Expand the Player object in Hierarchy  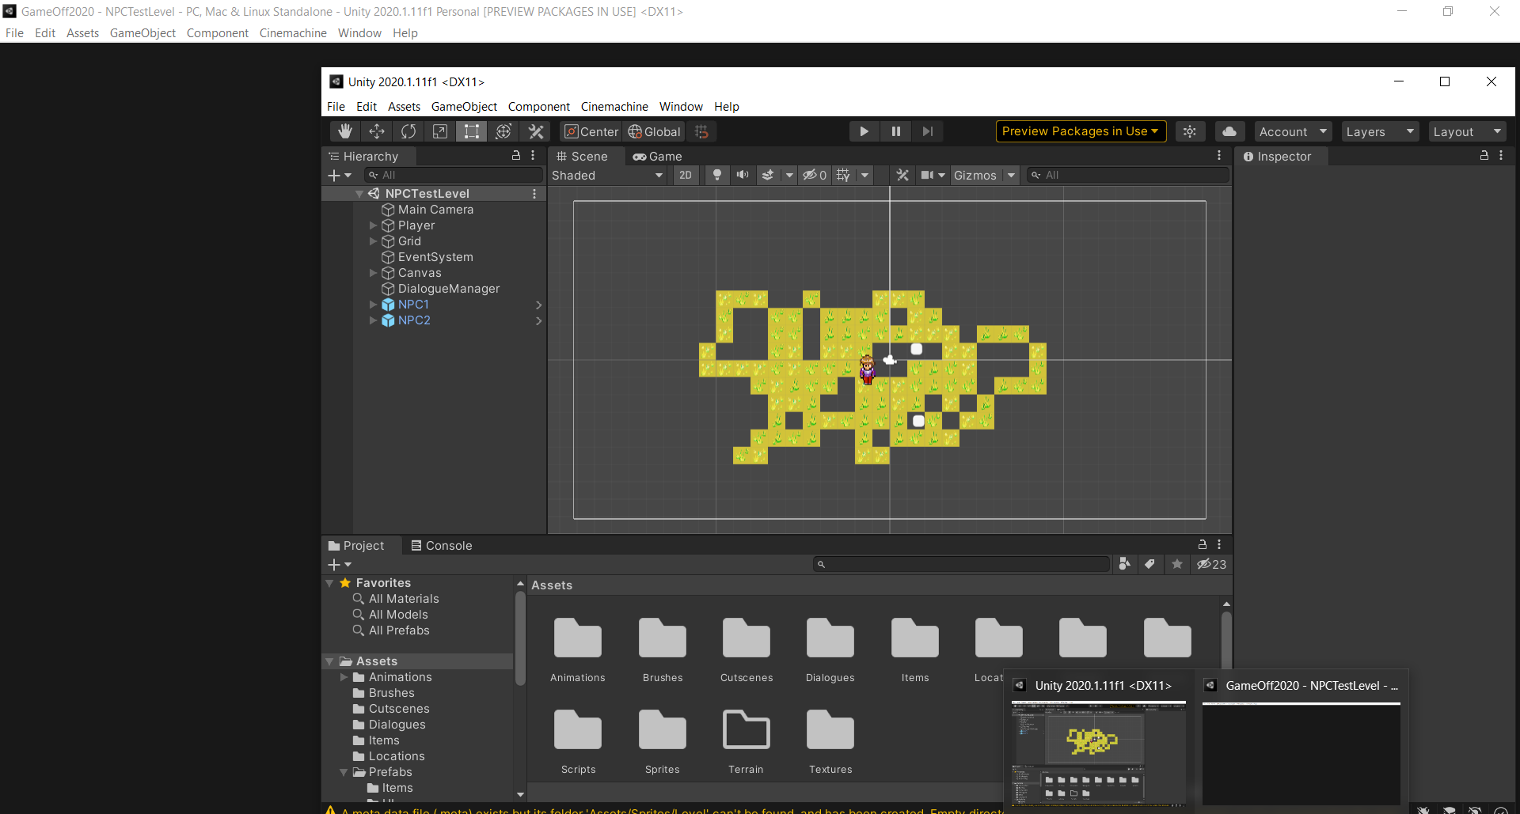click(374, 225)
